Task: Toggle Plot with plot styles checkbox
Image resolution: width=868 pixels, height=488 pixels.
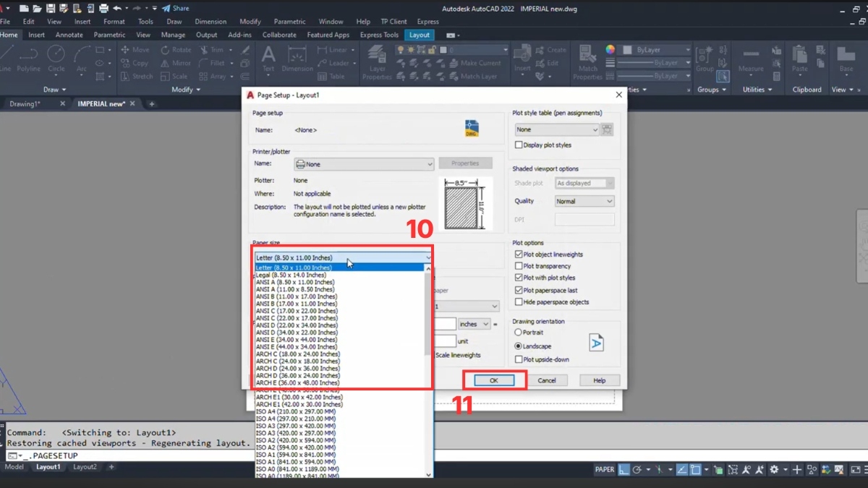Action: tap(519, 278)
